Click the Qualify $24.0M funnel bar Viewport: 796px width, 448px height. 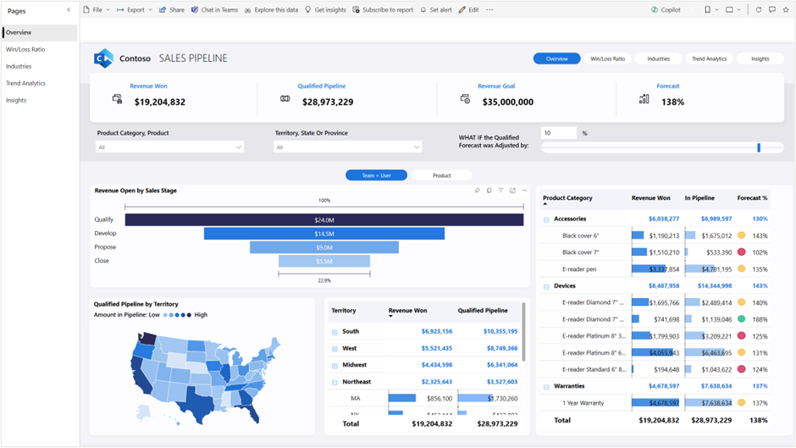click(x=323, y=220)
